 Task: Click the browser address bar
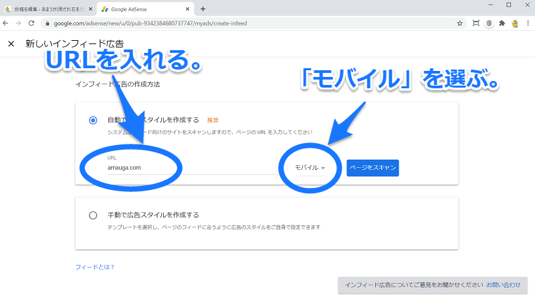[x=247, y=23]
